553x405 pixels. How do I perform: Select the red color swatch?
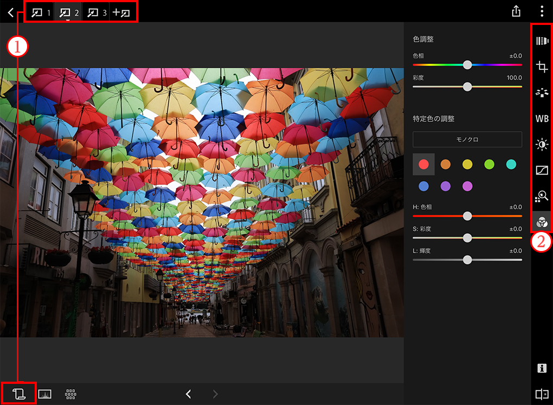click(423, 164)
